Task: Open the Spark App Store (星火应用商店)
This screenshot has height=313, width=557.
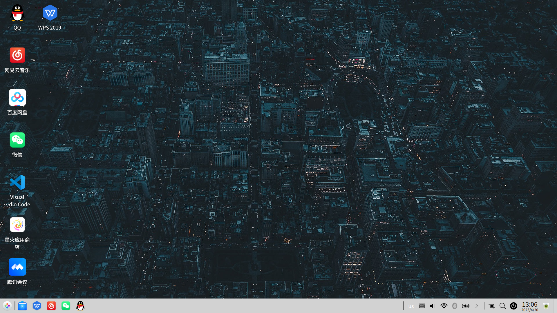Action: click(17, 225)
